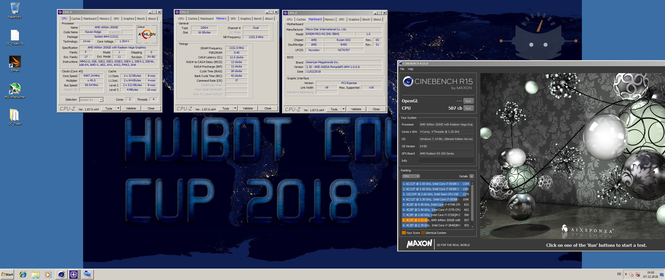Click the Core Speed value 4497.34 MHz

91,76
